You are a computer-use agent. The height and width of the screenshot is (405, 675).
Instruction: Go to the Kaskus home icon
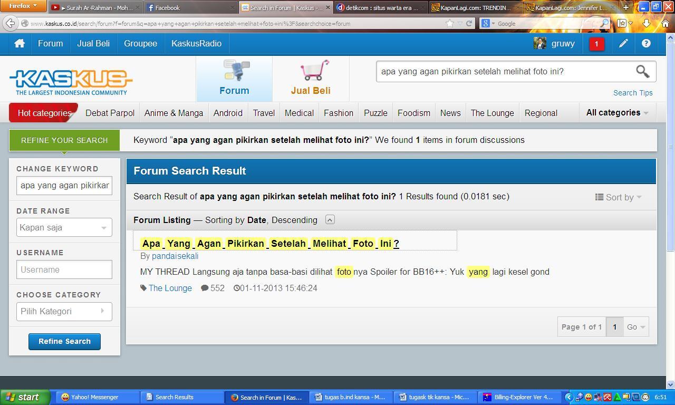click(x=20, y=44)
